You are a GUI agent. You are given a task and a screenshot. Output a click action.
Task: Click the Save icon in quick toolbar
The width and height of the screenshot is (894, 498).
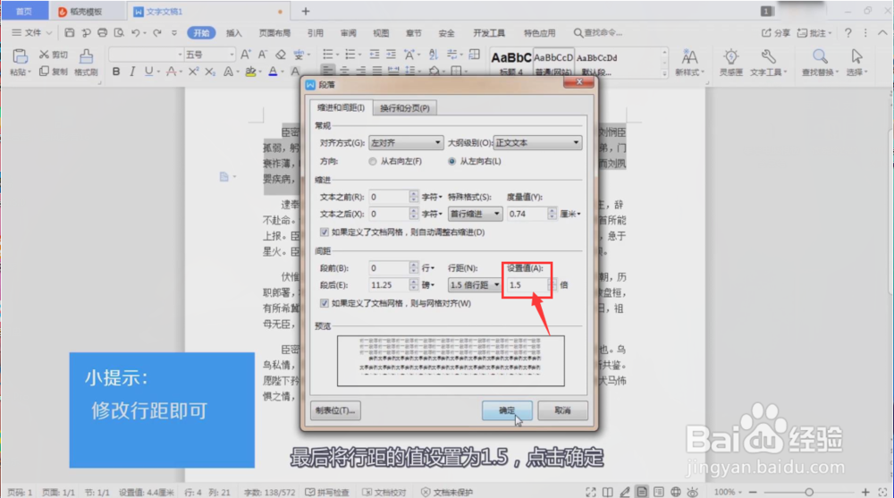(69, 32)
